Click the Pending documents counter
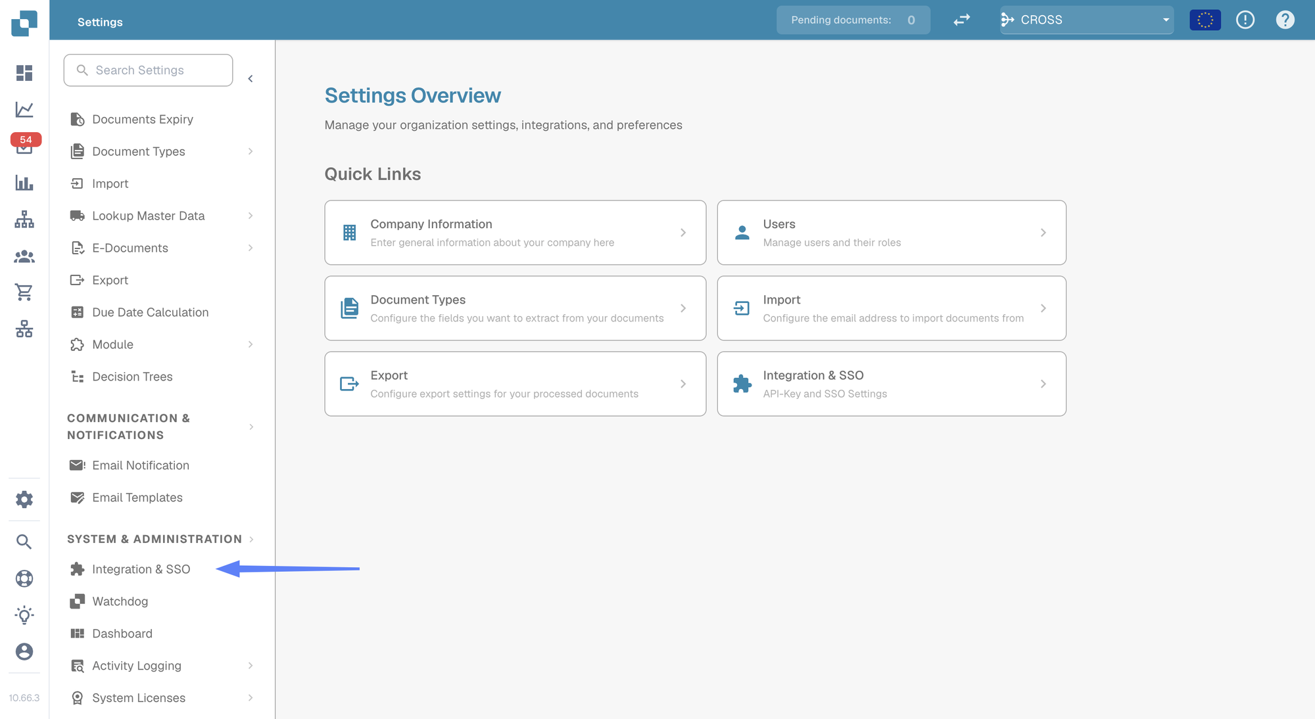 pyautogui.click(x=853, y=20)
